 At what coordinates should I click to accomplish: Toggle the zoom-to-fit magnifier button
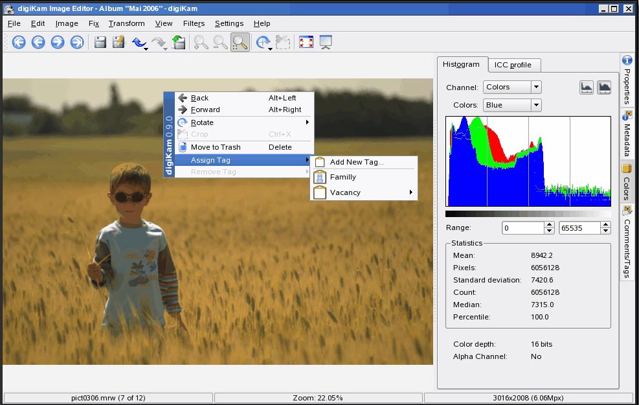click(x=240, y=42)
